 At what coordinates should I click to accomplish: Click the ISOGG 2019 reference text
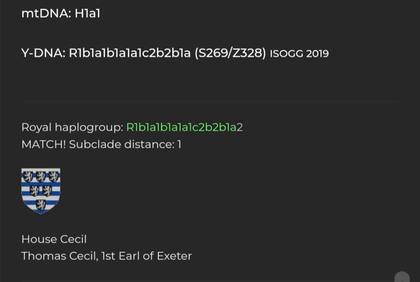(x=299, y=54)
